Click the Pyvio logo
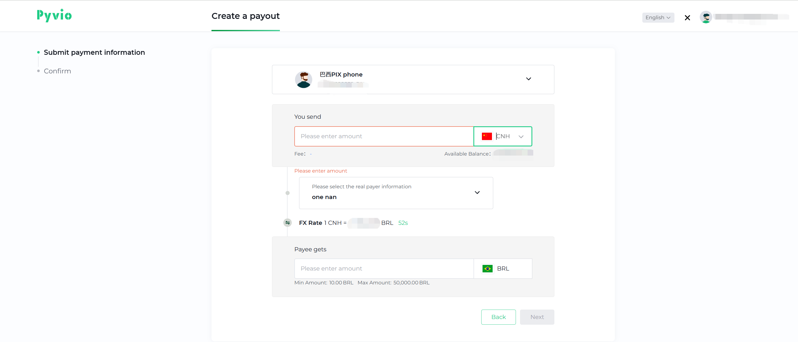Viewport: 798px width, 342px height. click(54, 15)
